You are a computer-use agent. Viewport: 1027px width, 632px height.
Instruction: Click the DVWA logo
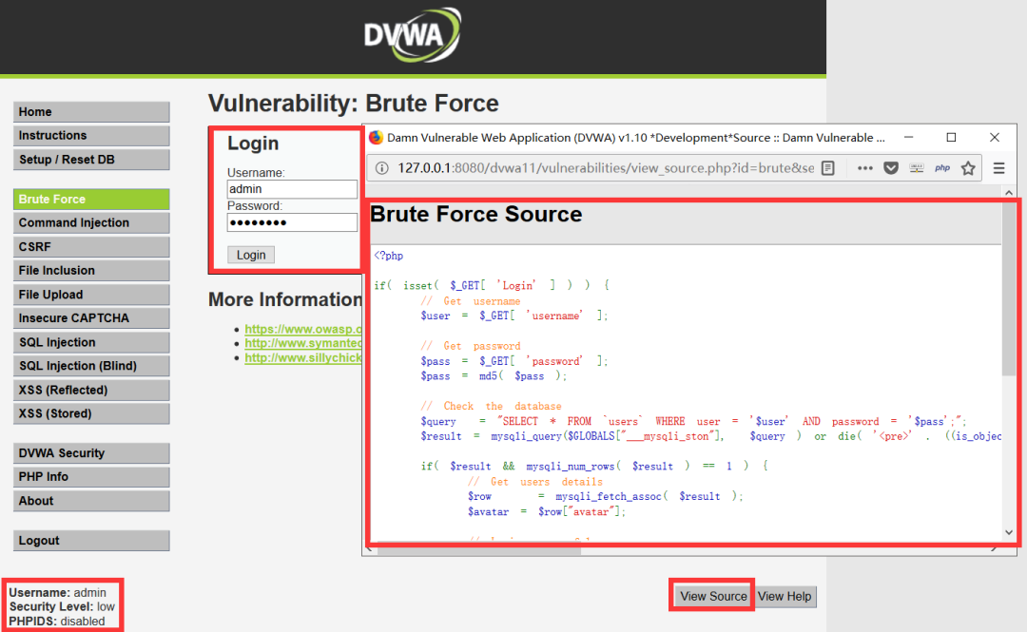tap(413, 35)
